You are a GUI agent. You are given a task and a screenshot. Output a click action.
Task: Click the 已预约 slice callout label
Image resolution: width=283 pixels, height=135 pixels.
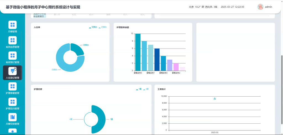(x=54, y=70)
